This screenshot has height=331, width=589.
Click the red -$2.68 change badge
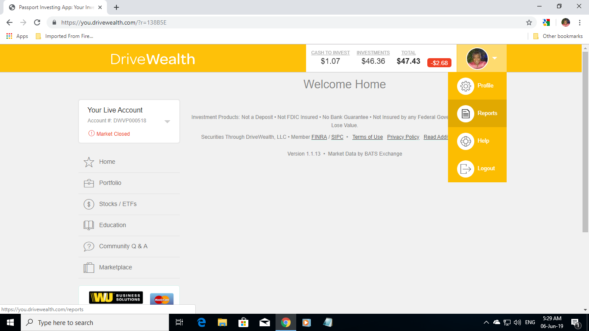tap(439, 63)
